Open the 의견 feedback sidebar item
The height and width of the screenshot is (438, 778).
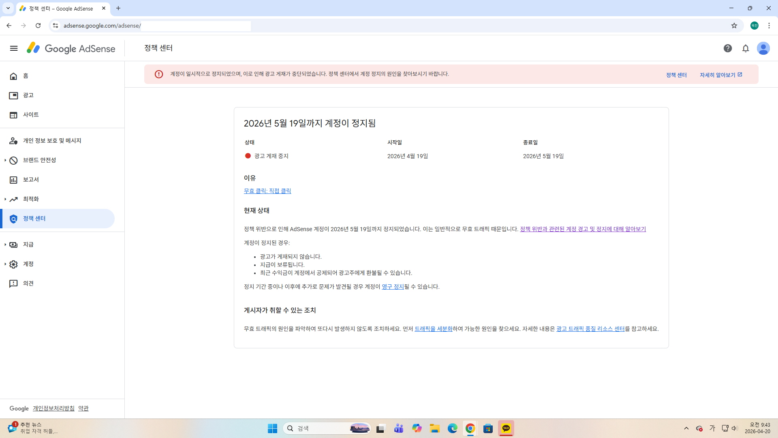(x=28, y=283)
